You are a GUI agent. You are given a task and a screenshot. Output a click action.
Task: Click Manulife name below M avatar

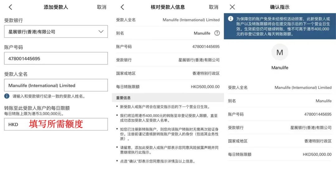tap(280, 68)
